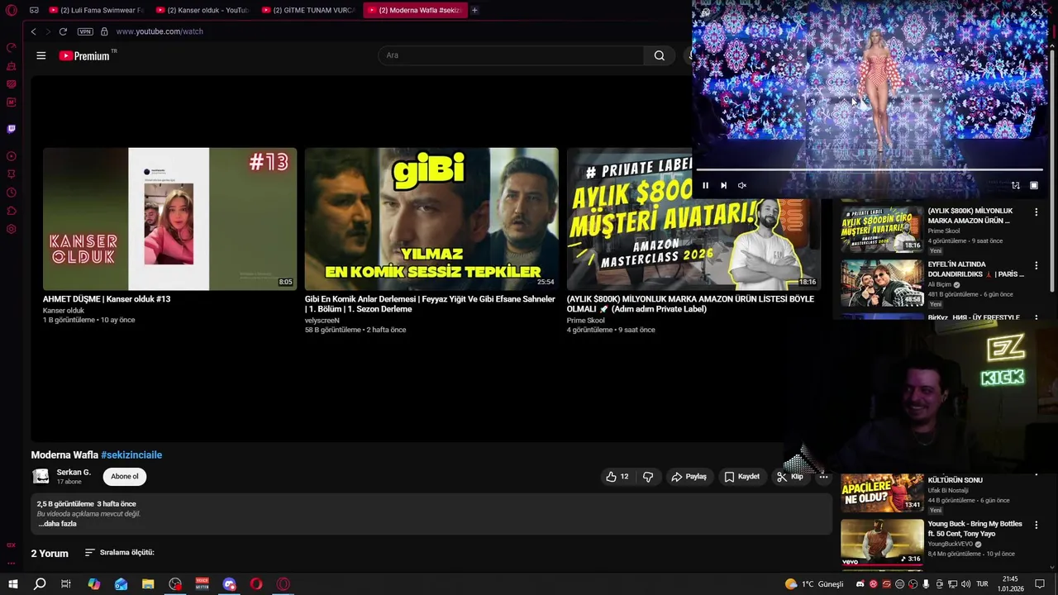Open the Opera GX main menu logo
This screenshot has height=595, width=1058.
pyautogui.click(x=12, y=10)
